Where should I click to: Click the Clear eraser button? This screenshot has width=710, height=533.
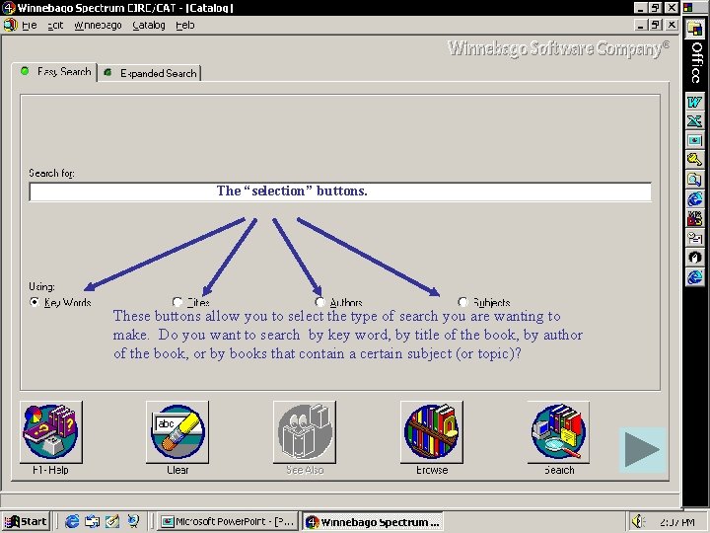tap(177, 432)
